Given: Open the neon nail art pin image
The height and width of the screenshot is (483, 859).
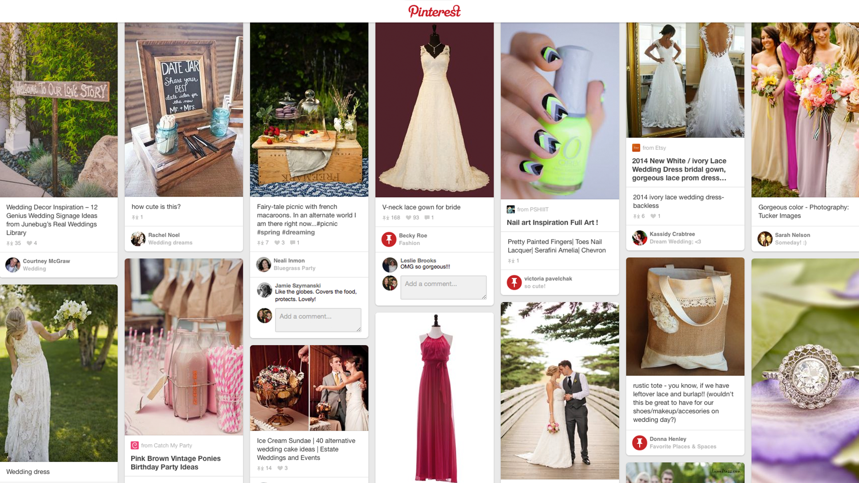Looking at the screenshot, I should (x=560, y=111).
